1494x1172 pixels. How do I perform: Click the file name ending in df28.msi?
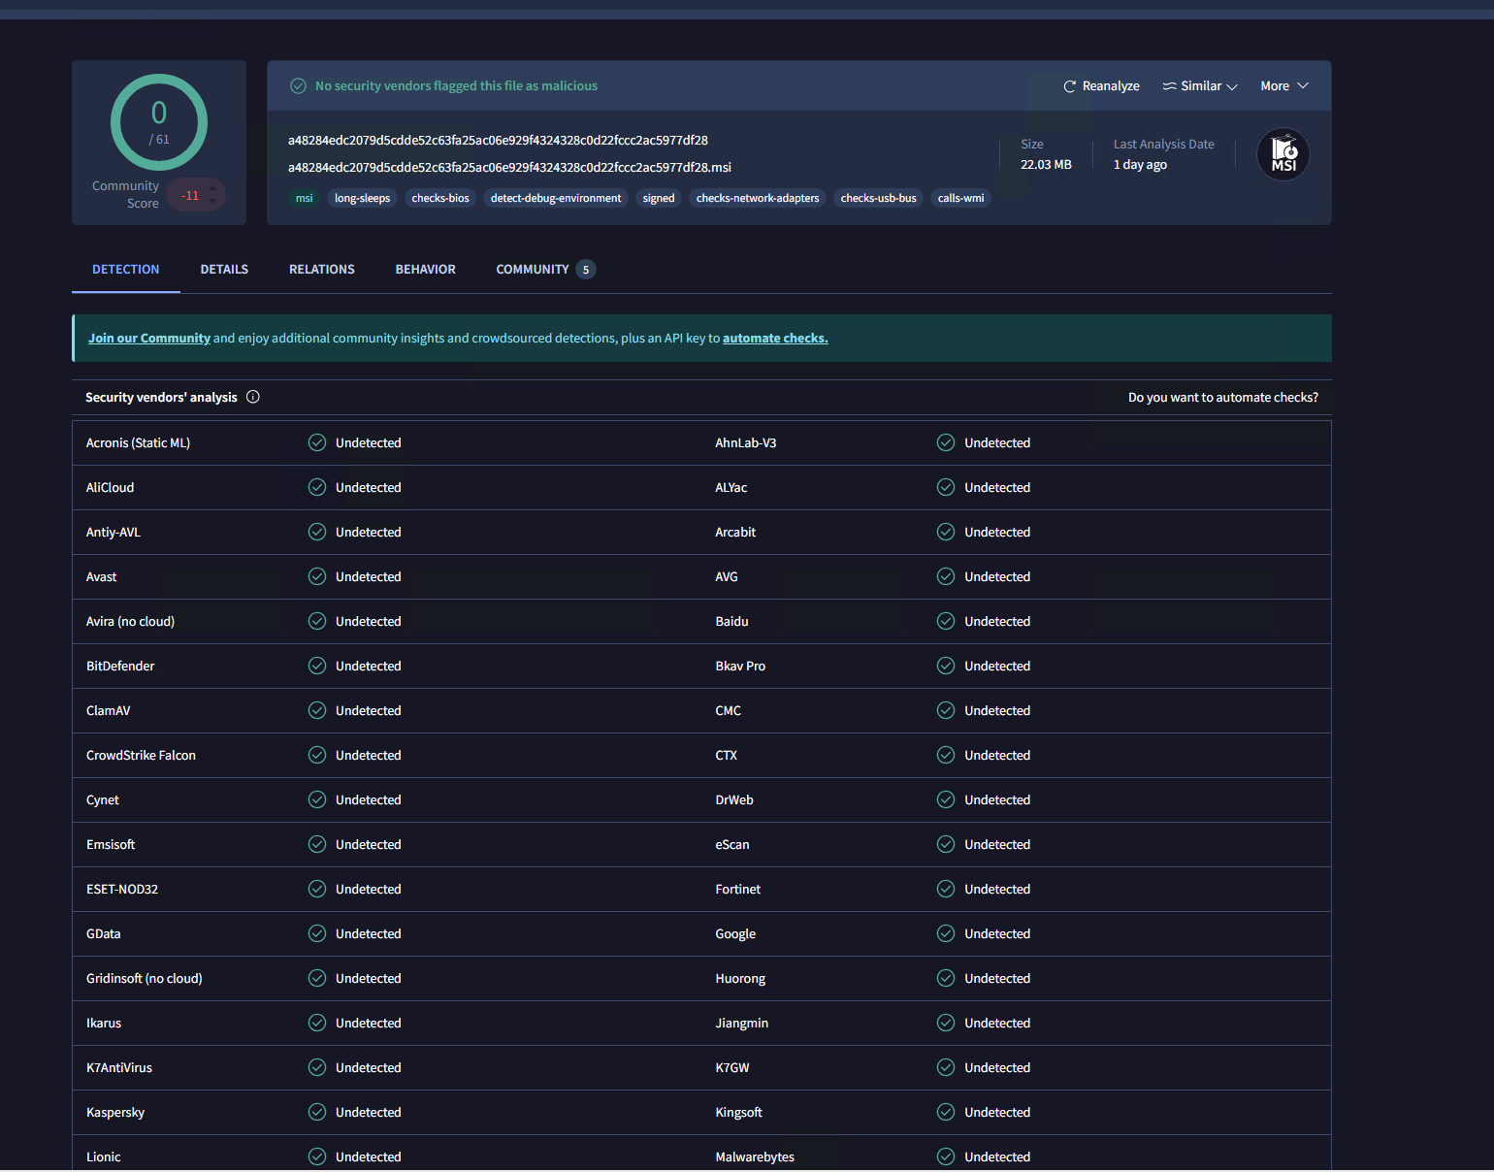tap(509, 167)
